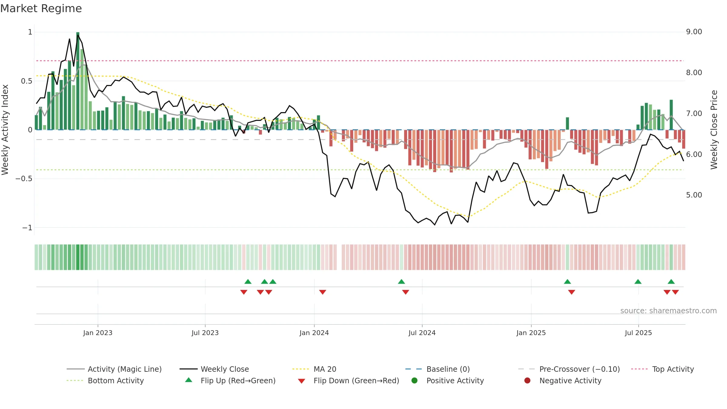Click the 5.00 price axis tick
The width and height of the screenshot is (727, 409).
(694, 195)
